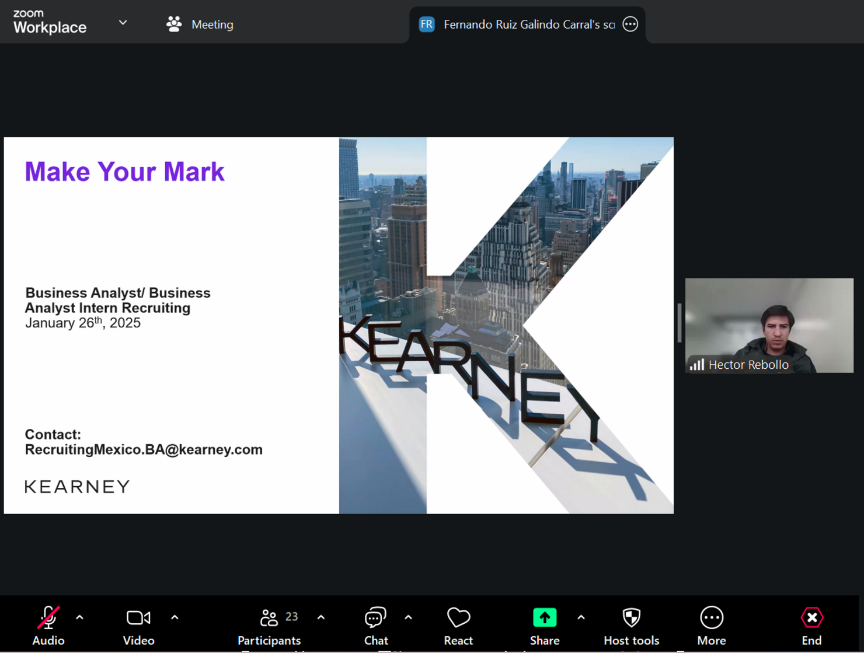Unmute the microphone Audio icon
This screenshot has width=864, height=653.
coord(48,617)
